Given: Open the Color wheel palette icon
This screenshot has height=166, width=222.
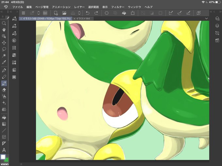Looking at the screenshot, I should click(14, 40).
